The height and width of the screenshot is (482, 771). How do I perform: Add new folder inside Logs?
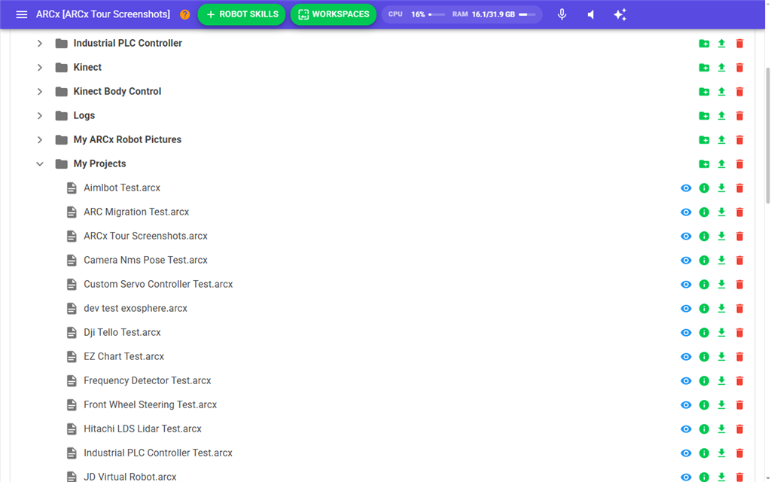(704, 115)
